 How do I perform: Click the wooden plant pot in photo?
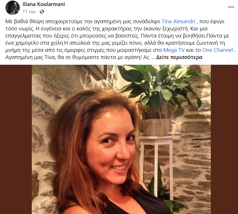pos(156,127)
